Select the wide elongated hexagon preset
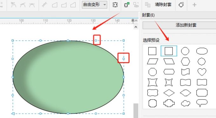The width and height of the screenshot is (216, 118). tap(169, 72)
